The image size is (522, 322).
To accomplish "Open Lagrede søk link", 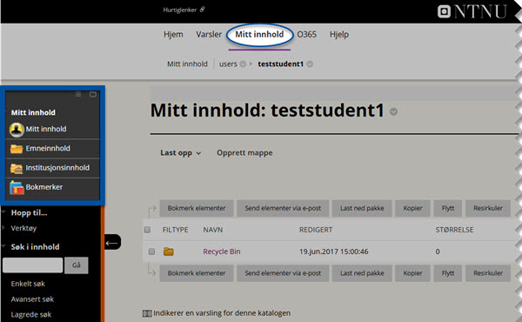I will coord(31,314).
